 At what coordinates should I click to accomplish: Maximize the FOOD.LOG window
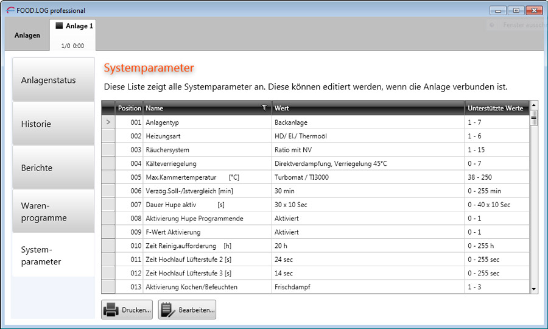click(x=516, y=10)
